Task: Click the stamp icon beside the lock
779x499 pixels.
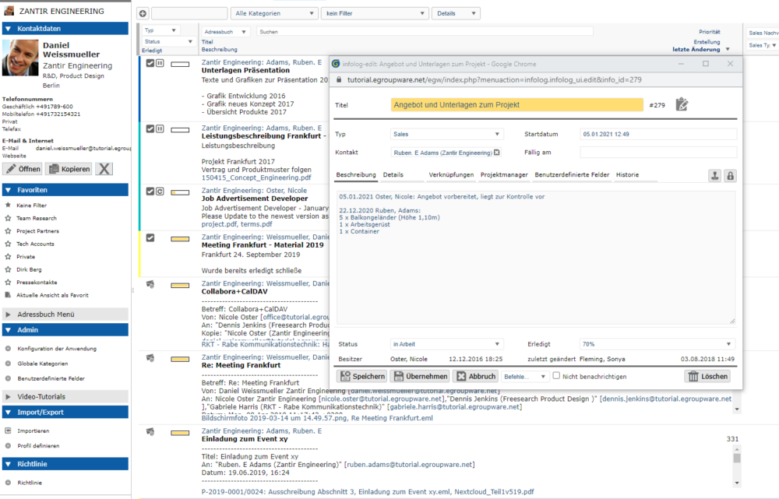Action: click(714, 176)
